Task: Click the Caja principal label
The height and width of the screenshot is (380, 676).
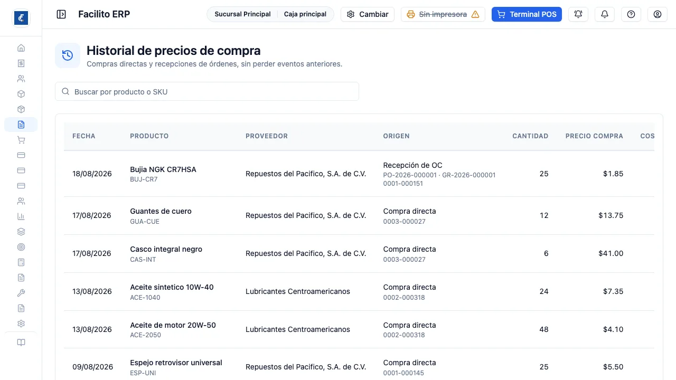Action: (305, 14)
